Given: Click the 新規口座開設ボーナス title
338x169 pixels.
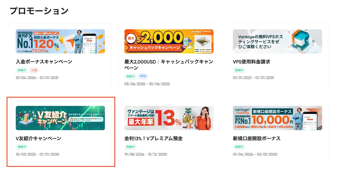Looking at the screenshot, I should coord(257,138).
